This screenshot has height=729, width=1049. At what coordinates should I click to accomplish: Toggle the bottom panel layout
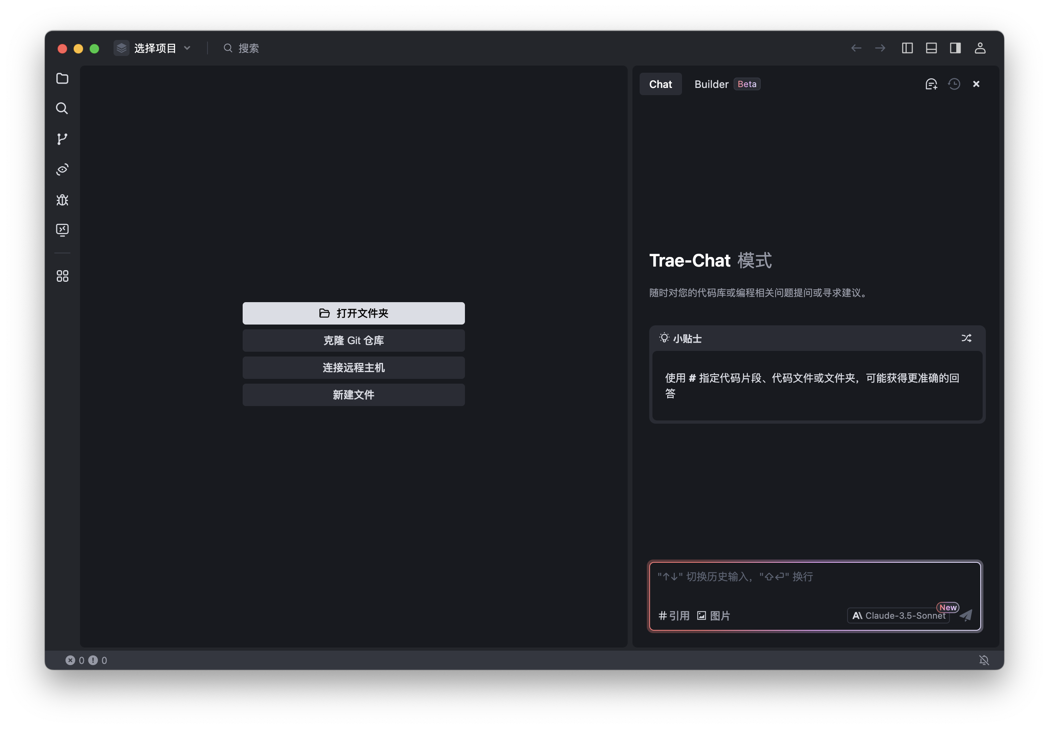pyautogui.click(x=931, y=48)
